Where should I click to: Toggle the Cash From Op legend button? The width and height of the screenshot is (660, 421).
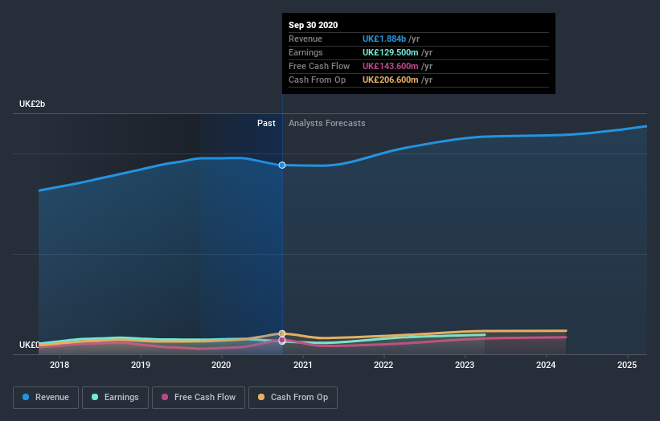(x=293, y=398)
